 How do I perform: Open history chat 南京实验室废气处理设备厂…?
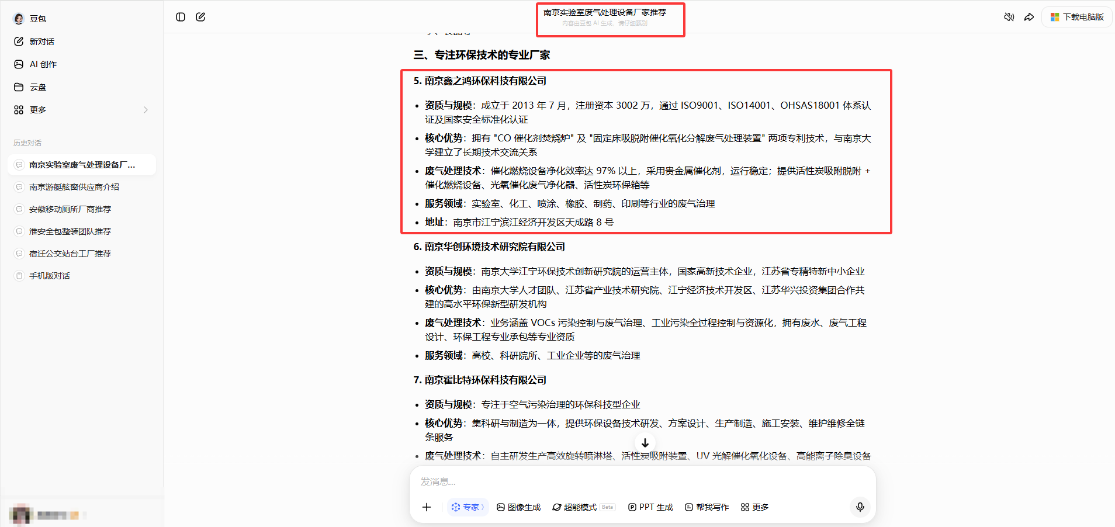pyautogui.click(x=81, y=165)
